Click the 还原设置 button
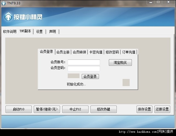This screenshot has height=136, width=176. pos(162,109)
